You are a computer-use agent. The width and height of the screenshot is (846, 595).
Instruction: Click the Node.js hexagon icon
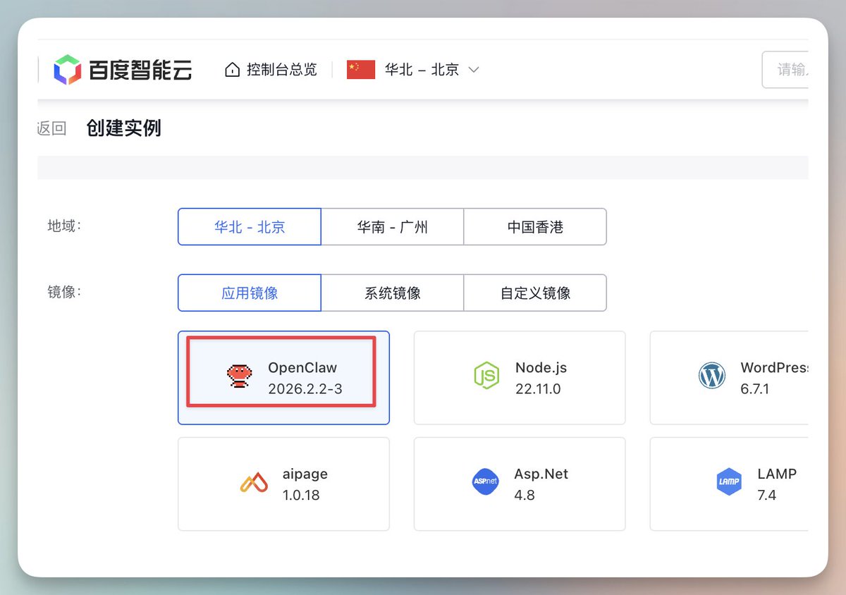point(486,376)
